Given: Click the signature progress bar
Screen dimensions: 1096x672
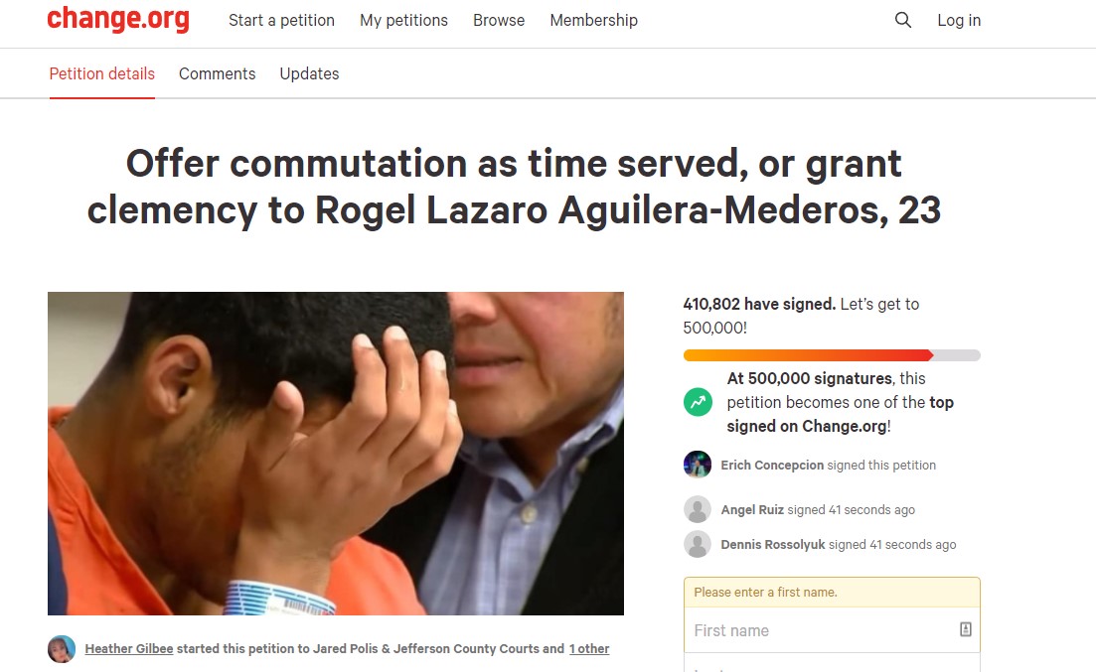Looking at the screenshot, I should coord(832,355).
